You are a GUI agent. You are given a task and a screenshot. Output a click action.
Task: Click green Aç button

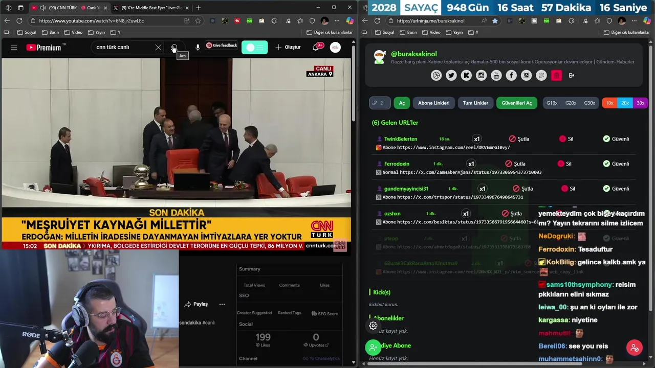pyautogui.click(x=402, y=103)
